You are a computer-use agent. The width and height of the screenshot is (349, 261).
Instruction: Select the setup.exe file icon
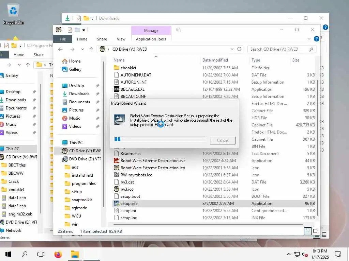tap(117, 204)
